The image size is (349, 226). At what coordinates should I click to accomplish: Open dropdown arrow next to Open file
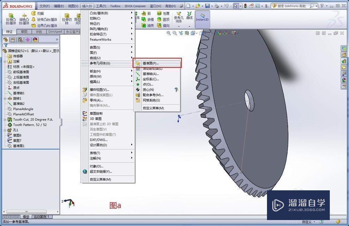[202, 6]
